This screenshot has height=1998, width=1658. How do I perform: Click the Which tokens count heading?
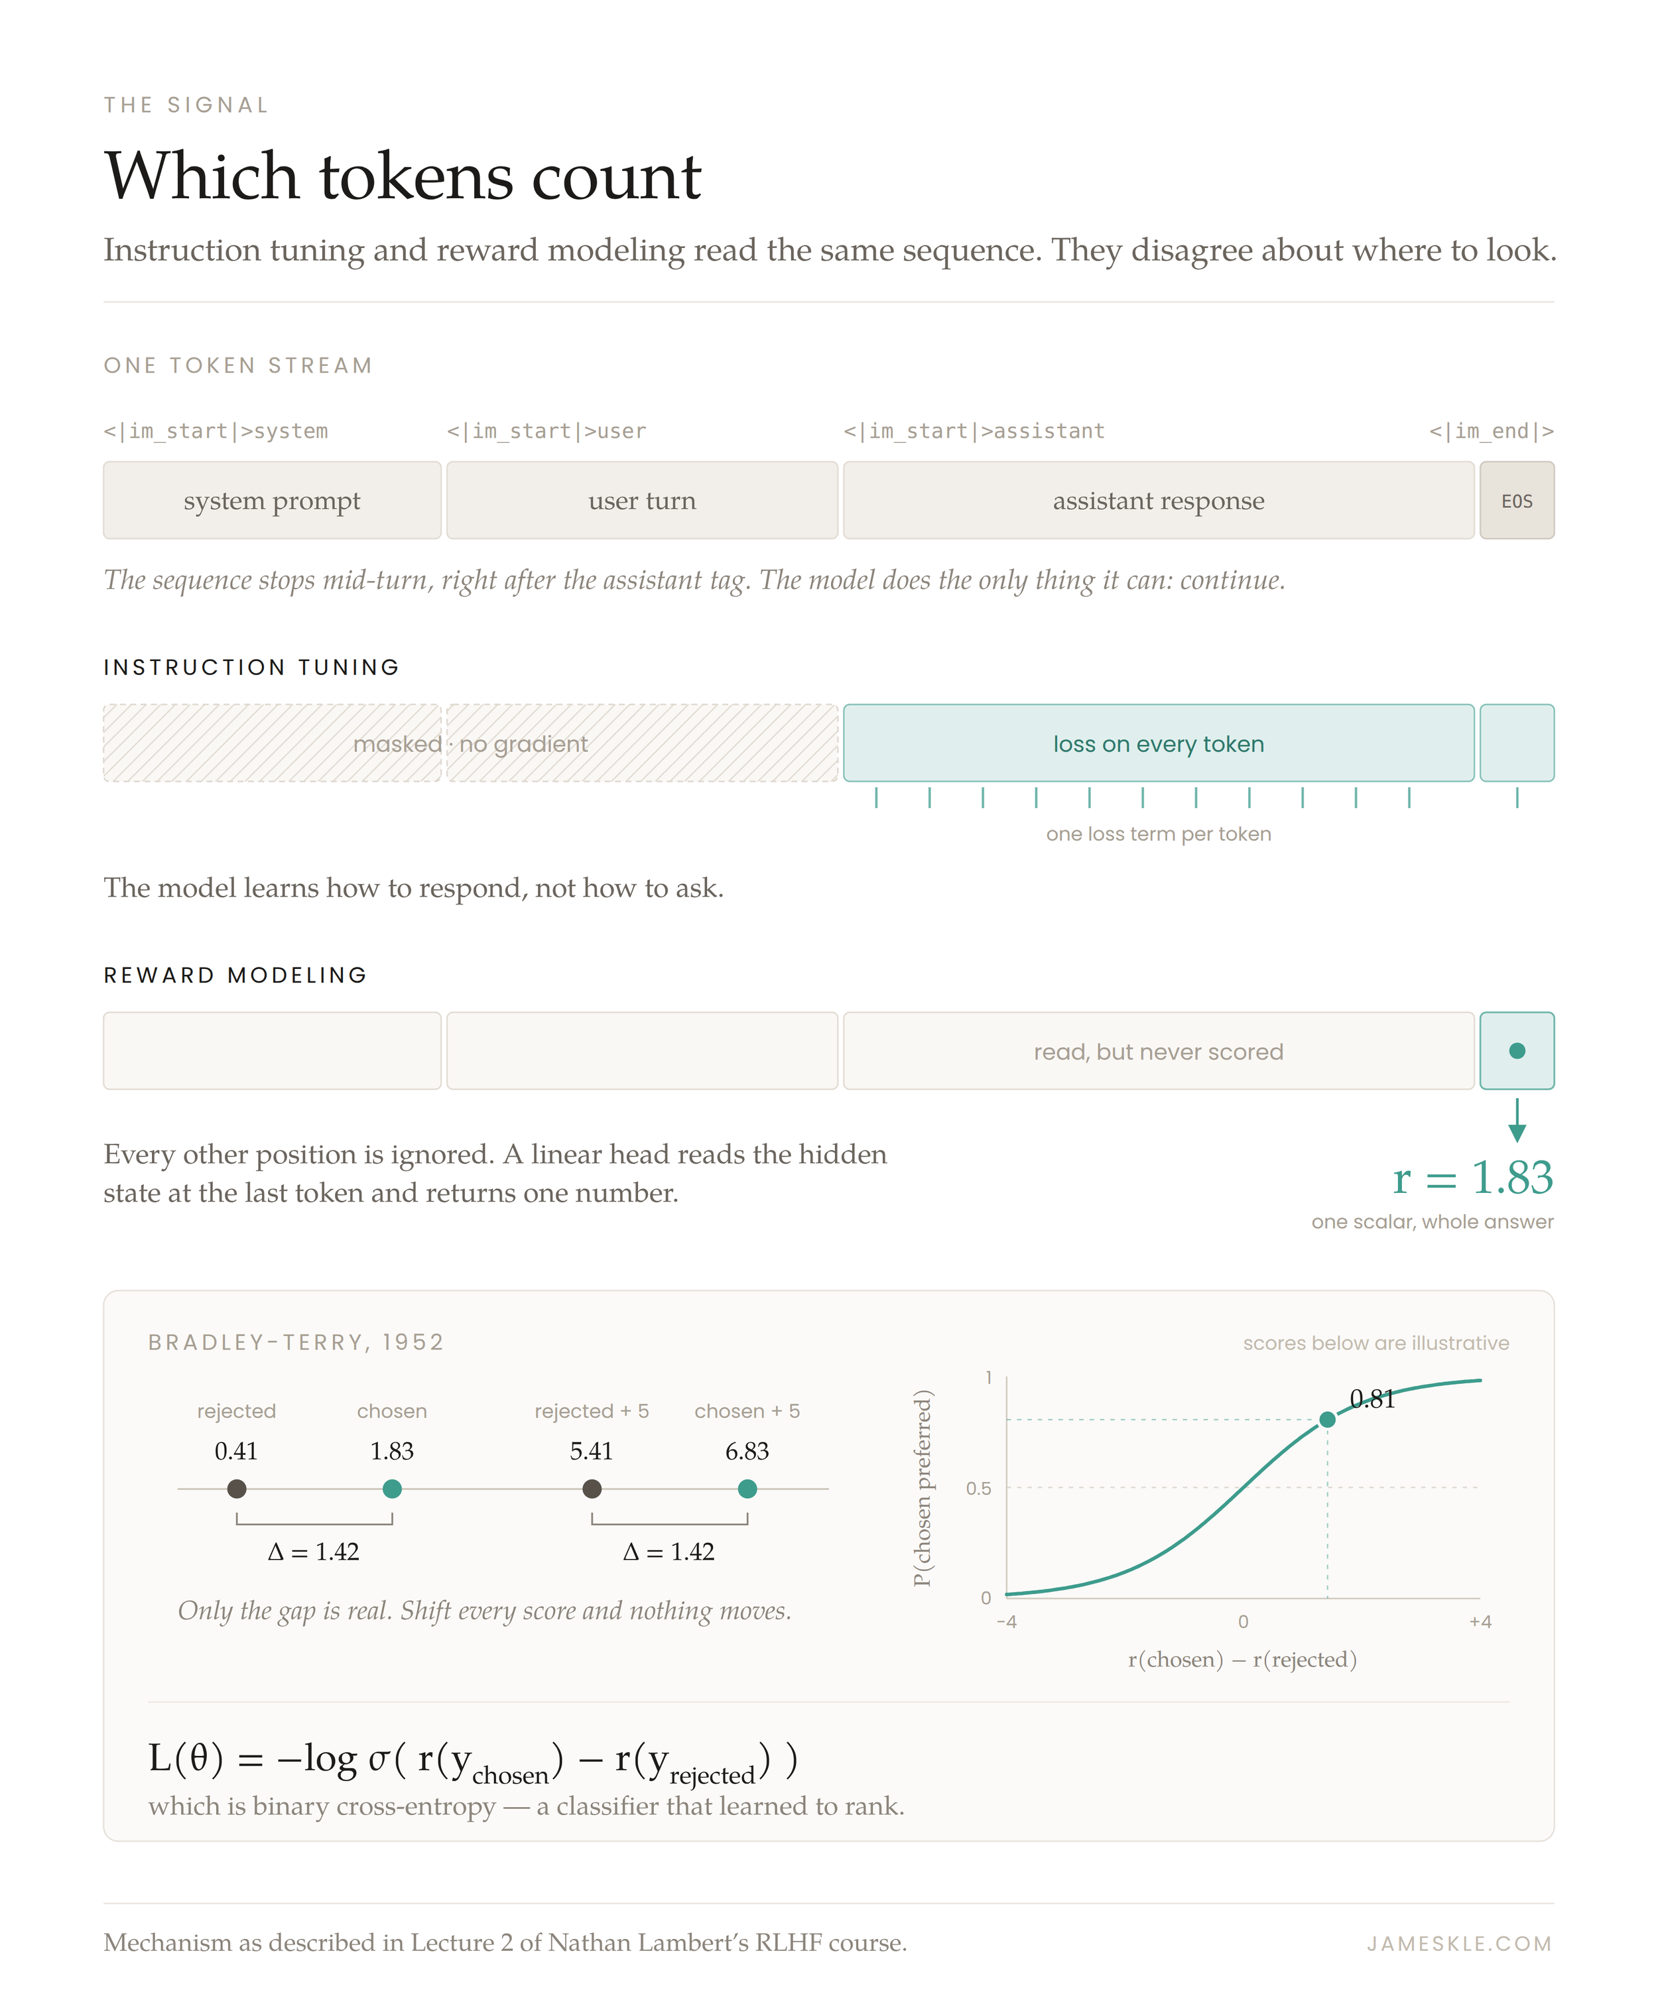403,176
